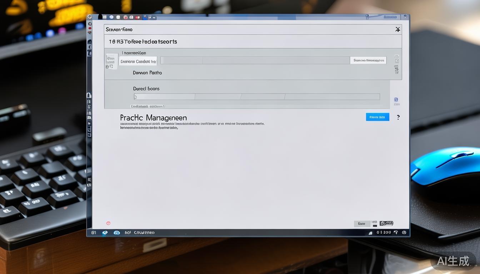This screenshot has height=274, width=480.
Task: Click the question mark help icon
Action: pos(398,117)
